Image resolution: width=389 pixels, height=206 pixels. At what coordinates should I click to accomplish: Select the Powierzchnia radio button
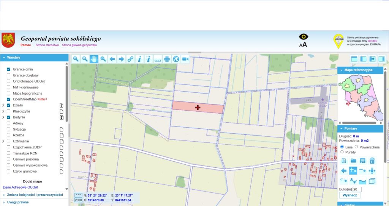coord(357,147)
